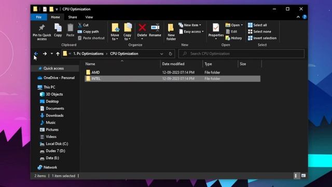
Task: Open Network in the sidebar
Action: [x=50, y=167]
